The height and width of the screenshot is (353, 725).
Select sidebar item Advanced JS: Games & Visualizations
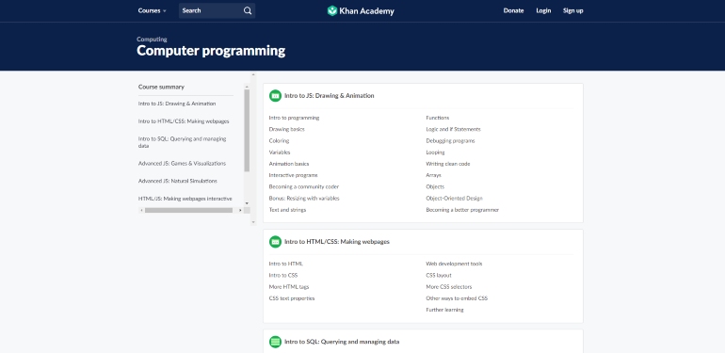[182, 164]
